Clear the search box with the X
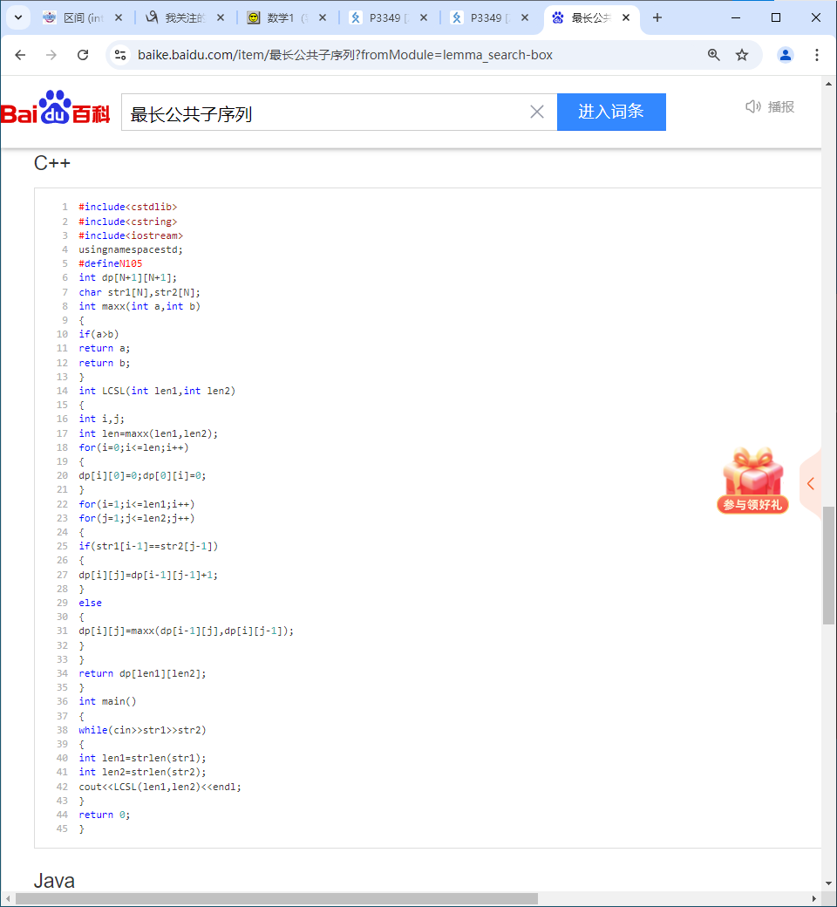 pos(536,112)
